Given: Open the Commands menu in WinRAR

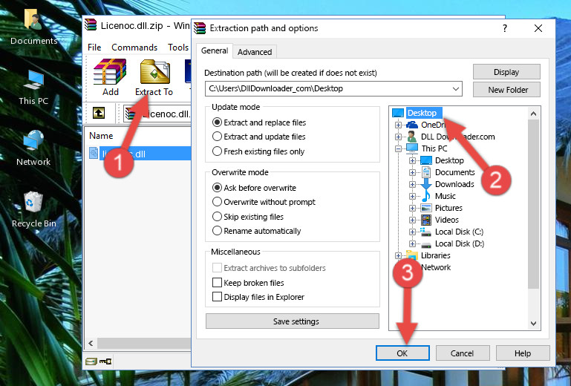Looking at the screenshot, I should point(134,48).
